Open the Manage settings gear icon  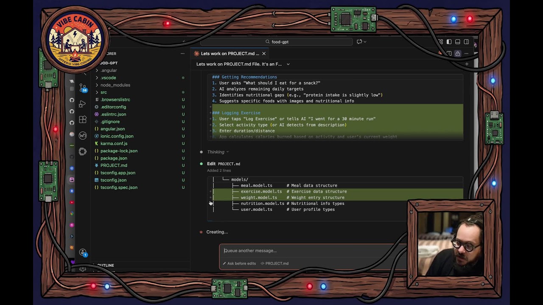pos(83,269)
